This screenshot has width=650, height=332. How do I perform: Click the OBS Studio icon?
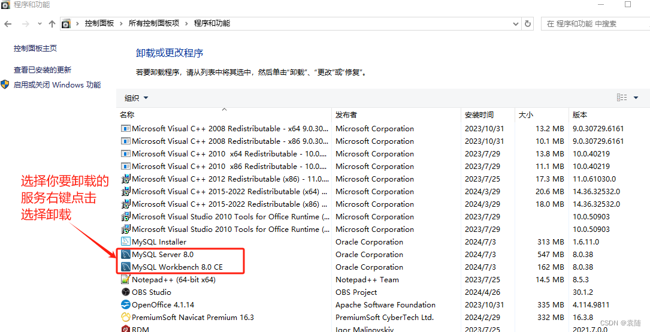coord(126,292)
